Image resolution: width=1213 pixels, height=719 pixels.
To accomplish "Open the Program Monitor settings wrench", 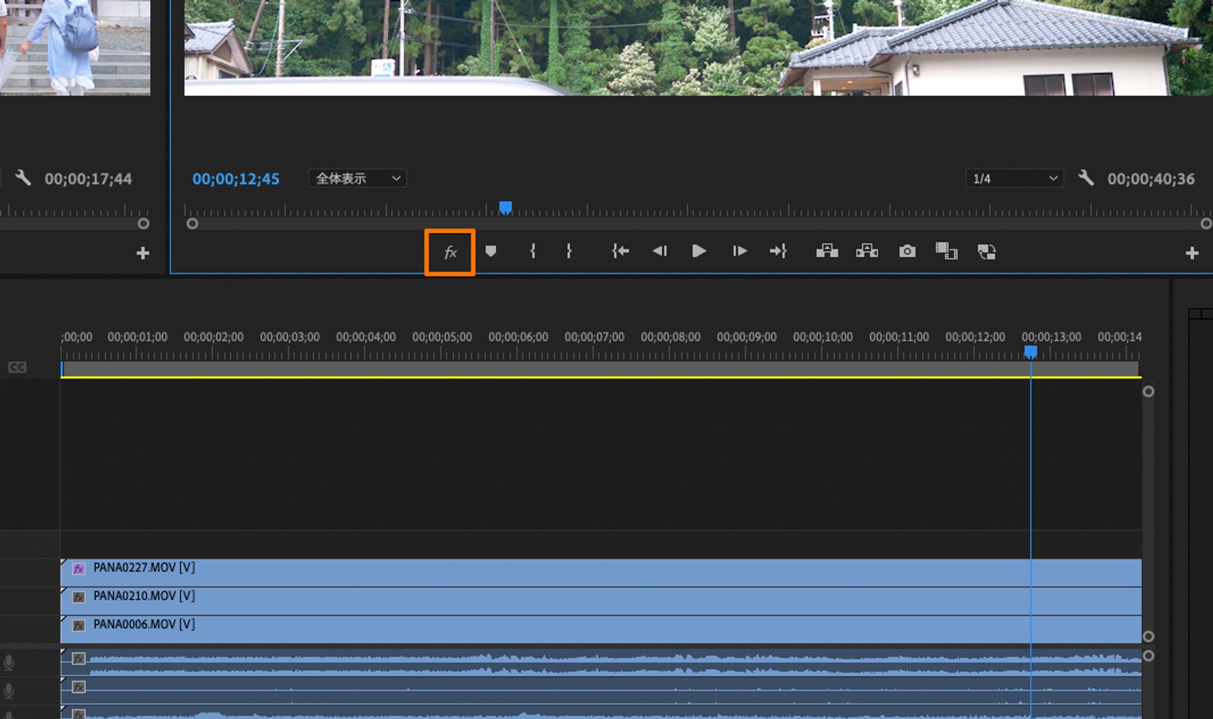I will point(1085,179).
